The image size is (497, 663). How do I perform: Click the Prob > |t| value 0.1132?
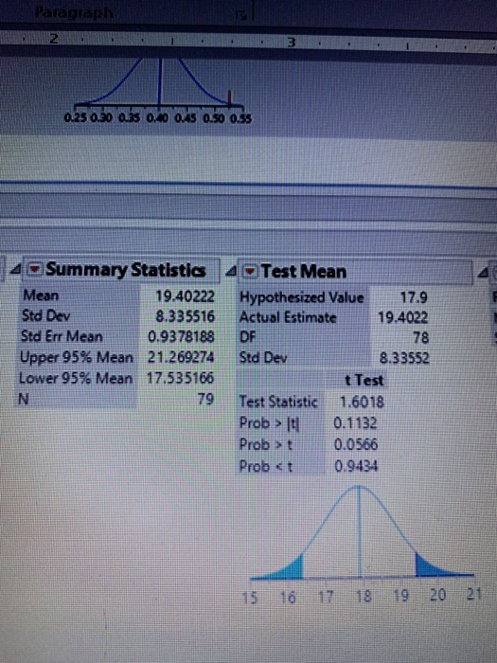(x=355, y=422)
